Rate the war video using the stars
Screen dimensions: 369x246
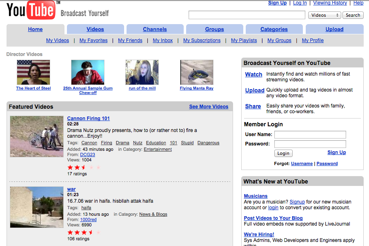click(x=84, y=233)
